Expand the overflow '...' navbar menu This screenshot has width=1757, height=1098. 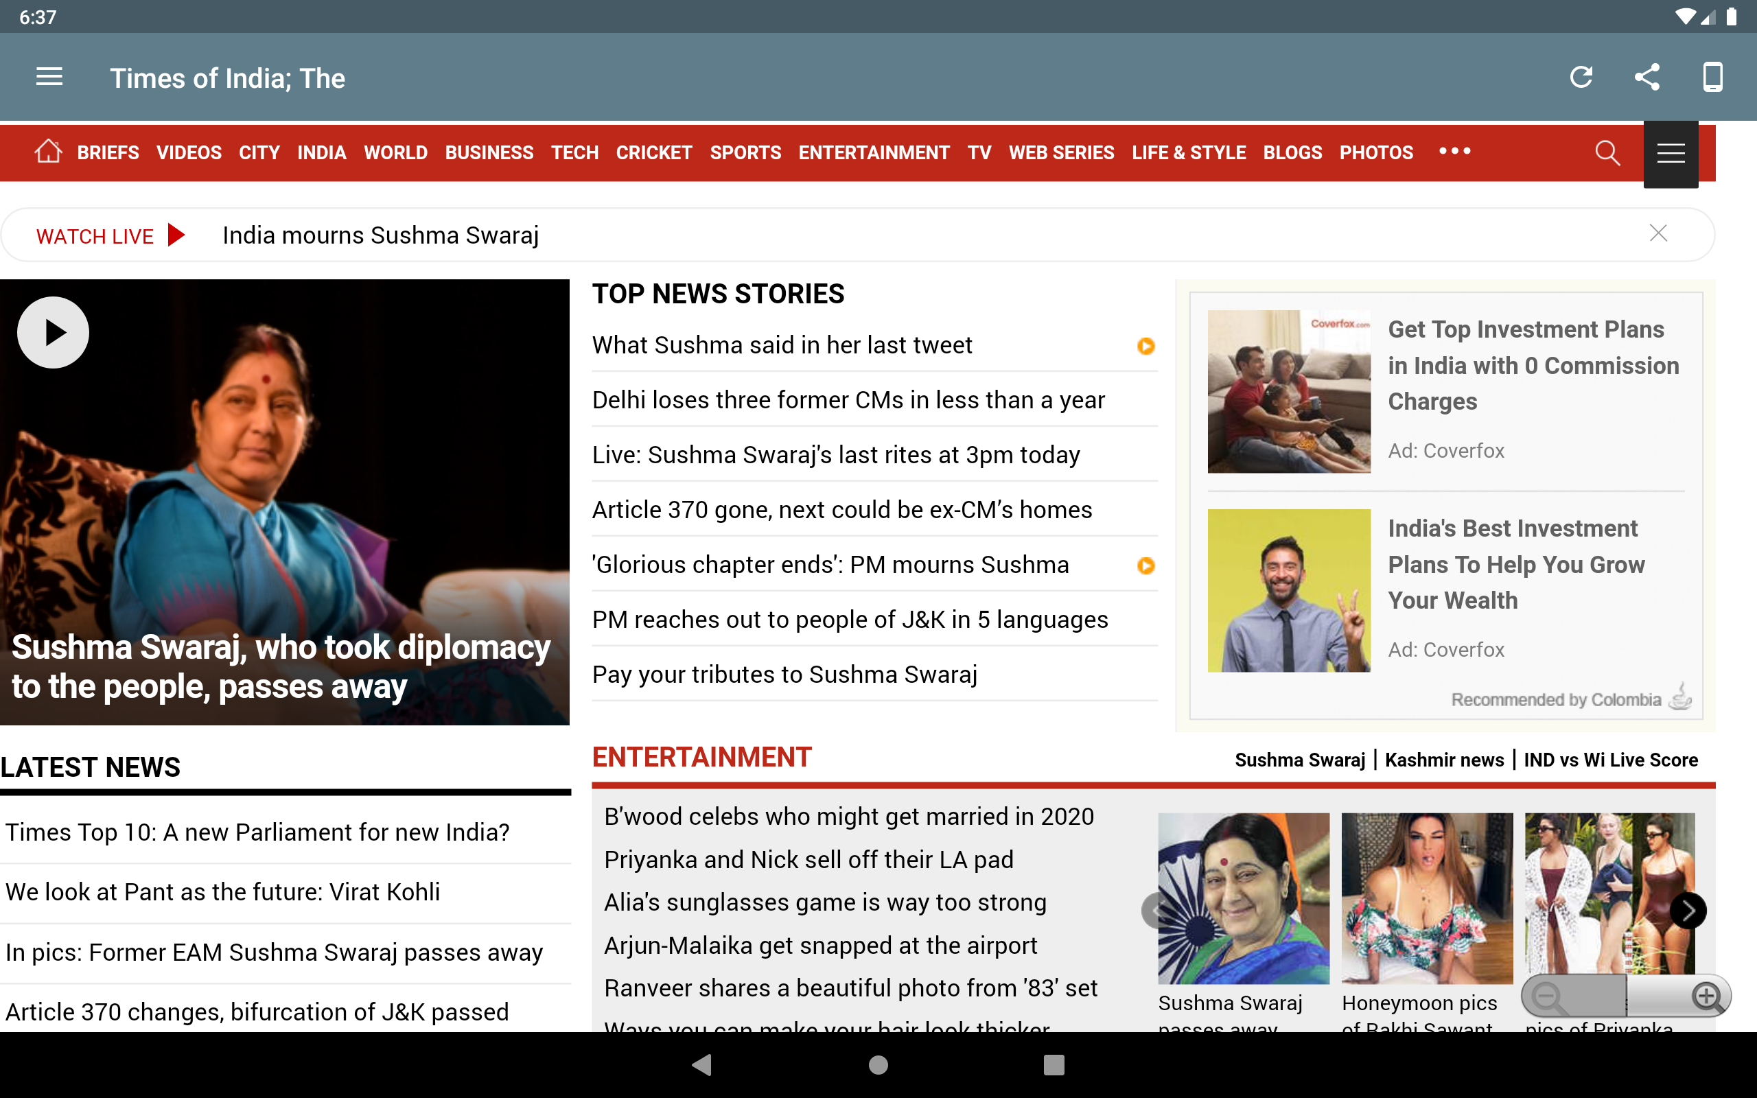pos(1456,152)
